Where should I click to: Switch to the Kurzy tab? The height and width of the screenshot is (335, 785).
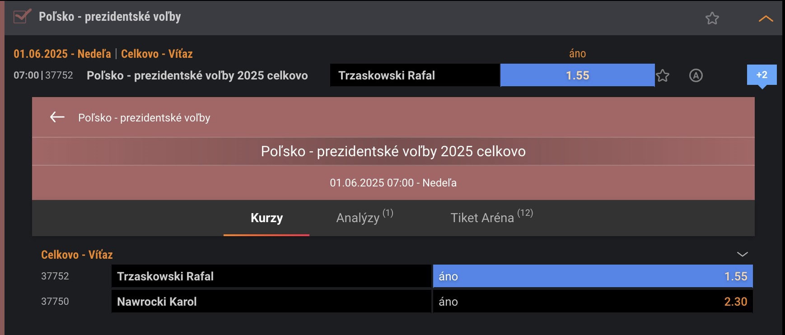266,218
